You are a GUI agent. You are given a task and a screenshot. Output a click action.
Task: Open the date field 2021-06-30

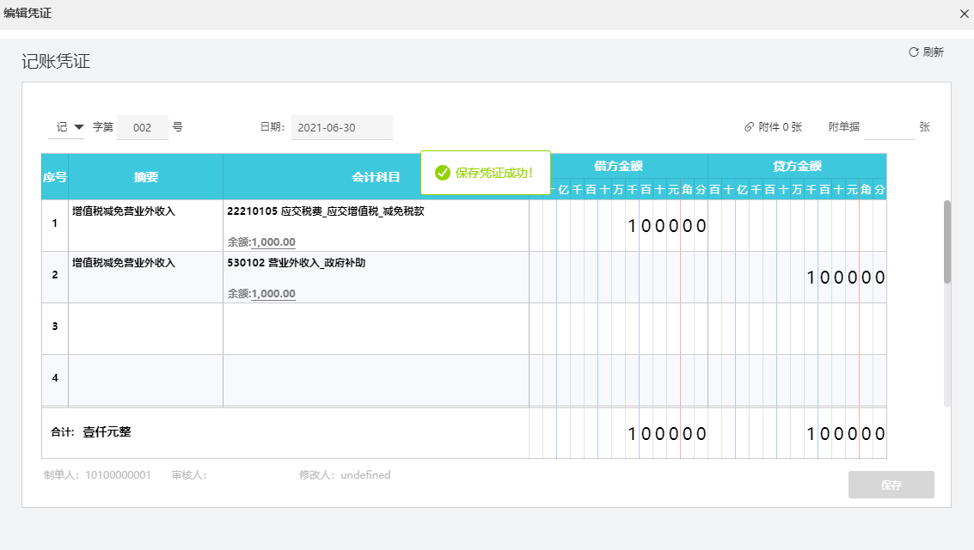[x=341, y=127]
